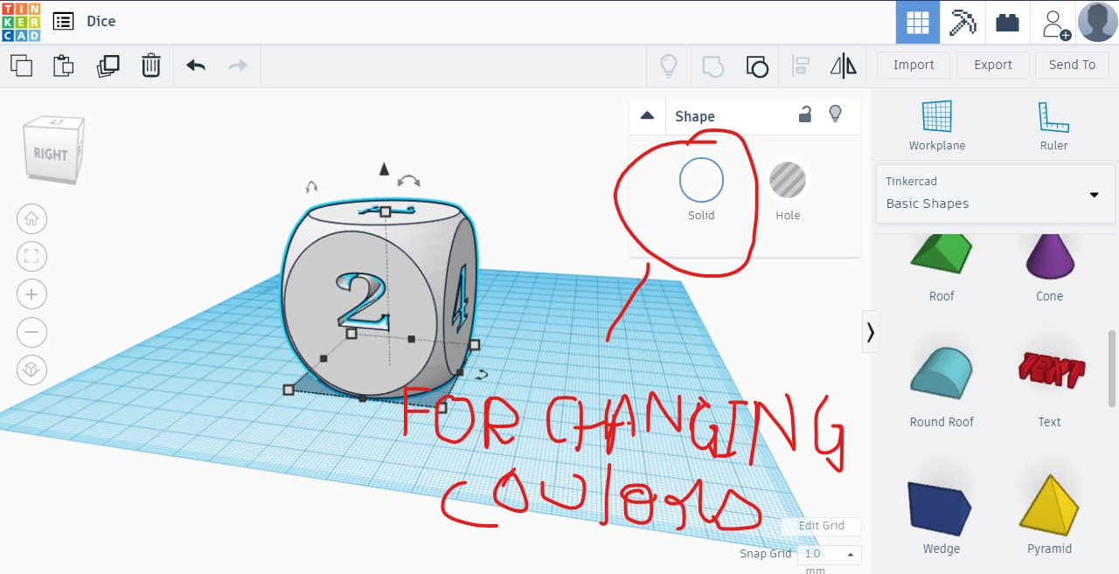Viewport: 1119px width, 574px height.
Task: Hide the selected shape with the bulb icon
Action: (x=835, y=114)
